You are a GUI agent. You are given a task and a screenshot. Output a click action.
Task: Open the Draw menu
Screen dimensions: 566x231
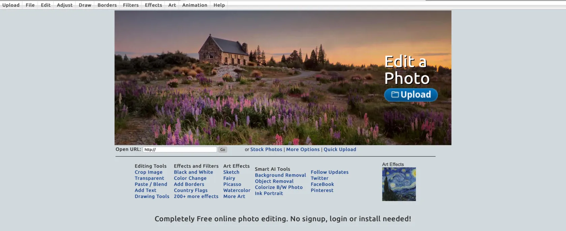click(85, 5)
